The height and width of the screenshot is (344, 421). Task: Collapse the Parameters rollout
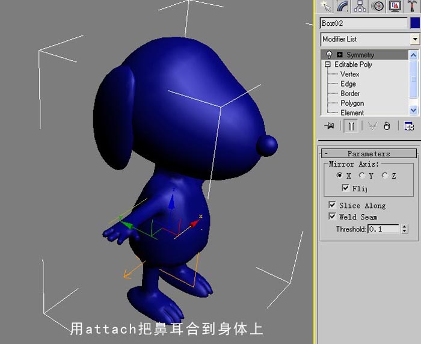369,153
